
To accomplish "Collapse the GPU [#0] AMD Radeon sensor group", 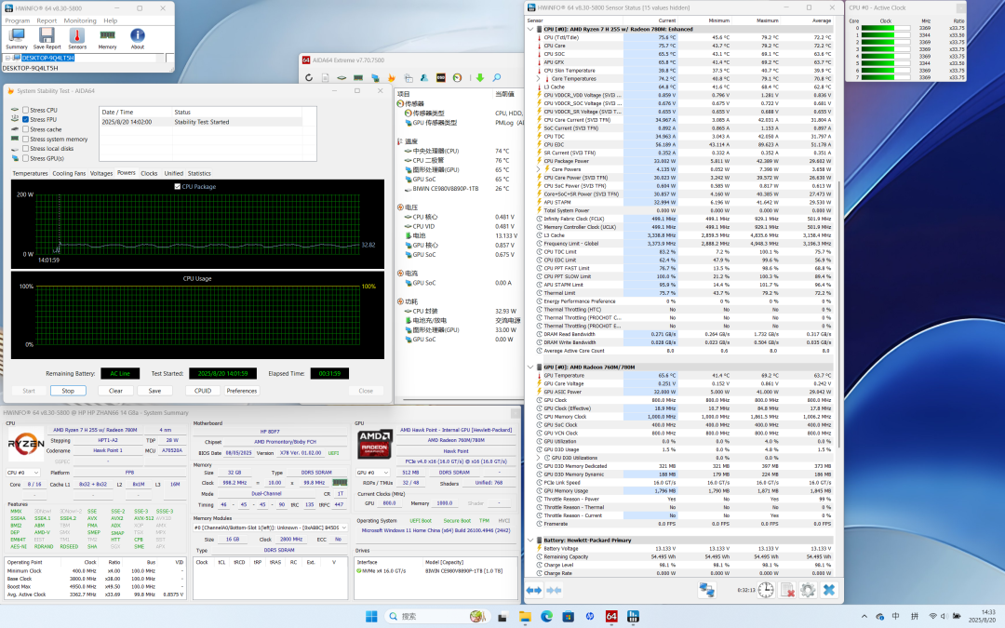I will [530, 367].
